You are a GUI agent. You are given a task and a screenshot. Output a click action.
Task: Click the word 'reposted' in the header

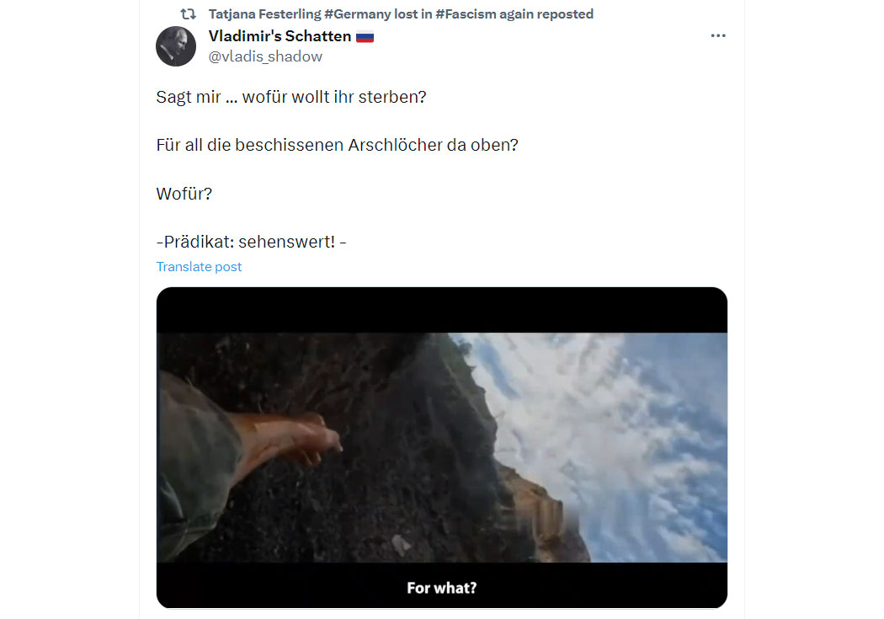point(565,14)
